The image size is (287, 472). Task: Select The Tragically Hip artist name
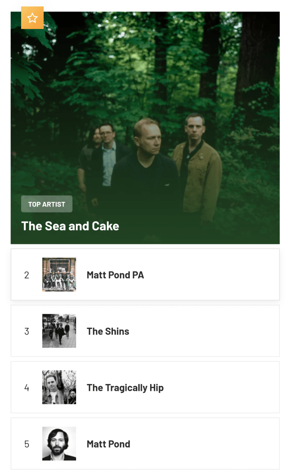pos(125,388)
